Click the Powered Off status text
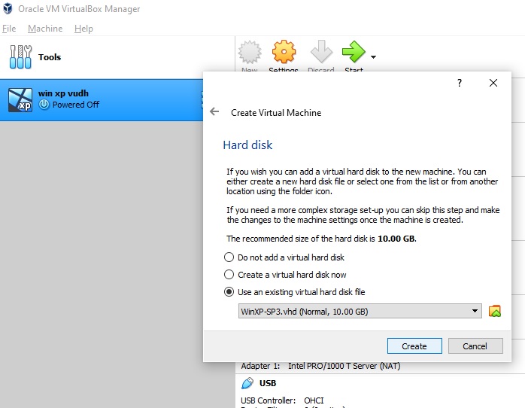 tap(76, 105)
